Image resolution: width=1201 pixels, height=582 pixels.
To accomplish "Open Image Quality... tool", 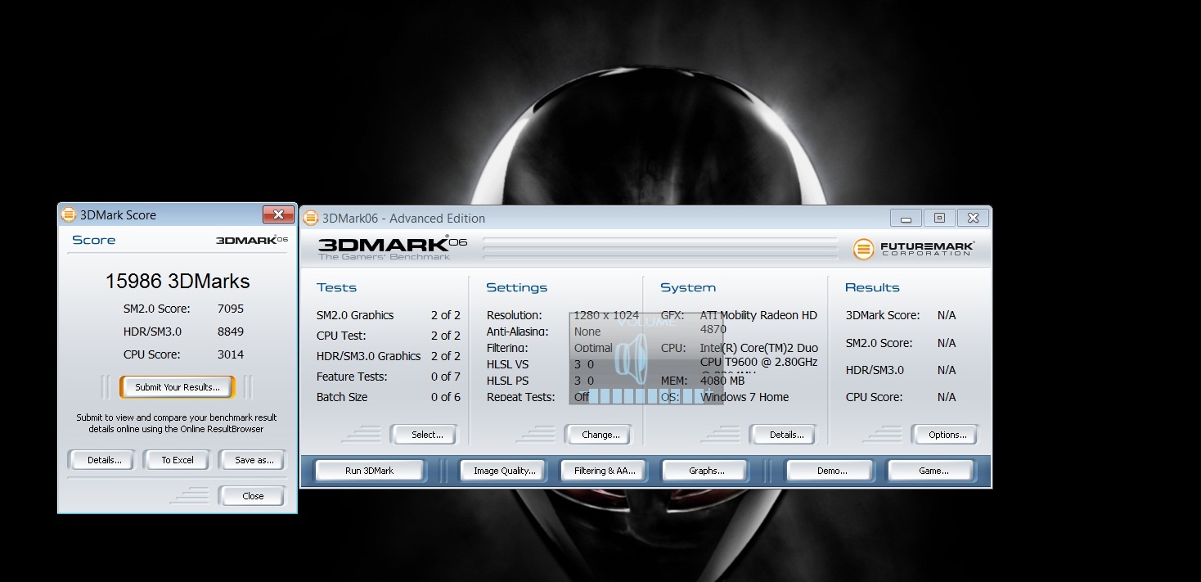I will pyautogui.click(x=504, y=471).
